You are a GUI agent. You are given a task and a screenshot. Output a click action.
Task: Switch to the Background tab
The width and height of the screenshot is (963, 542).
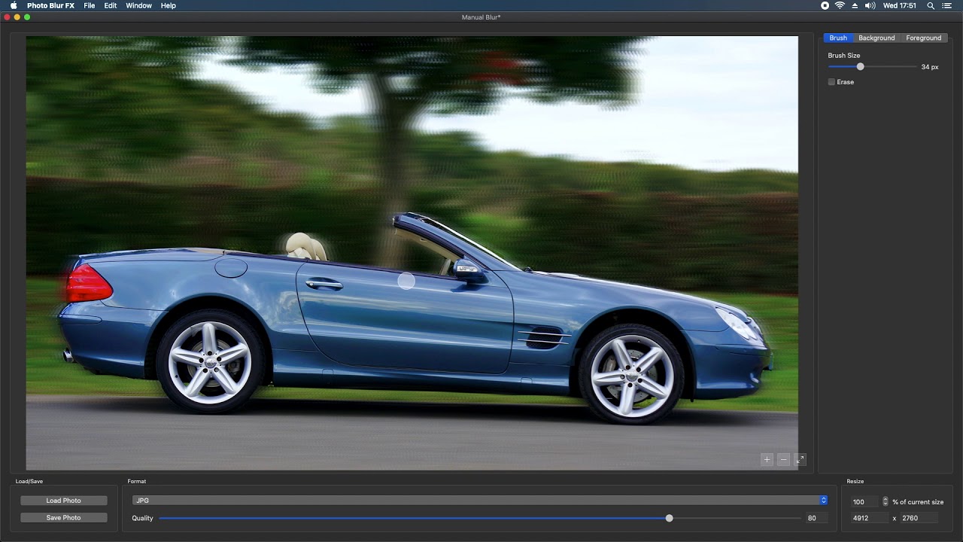876,38
